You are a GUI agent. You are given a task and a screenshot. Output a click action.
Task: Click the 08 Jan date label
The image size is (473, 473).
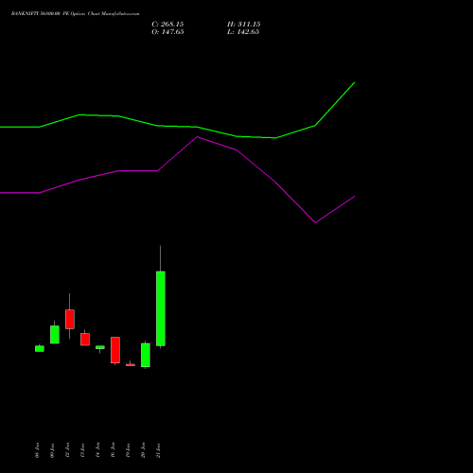(x=37, y=450)
